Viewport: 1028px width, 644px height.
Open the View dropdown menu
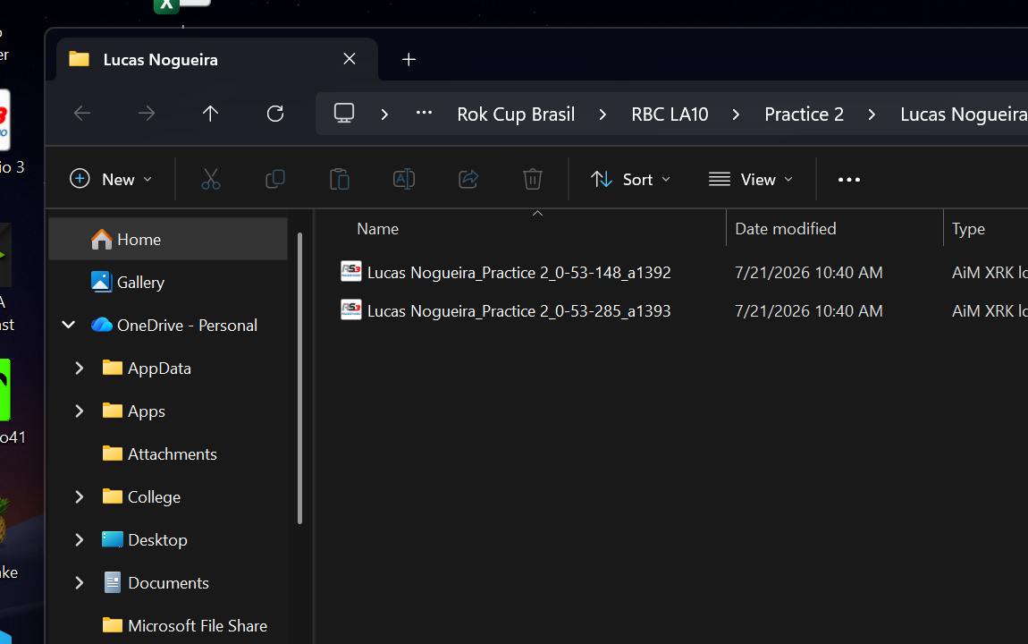tap(751, 179)
